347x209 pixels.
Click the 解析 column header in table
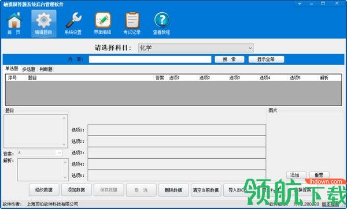[x=330, y=78]
